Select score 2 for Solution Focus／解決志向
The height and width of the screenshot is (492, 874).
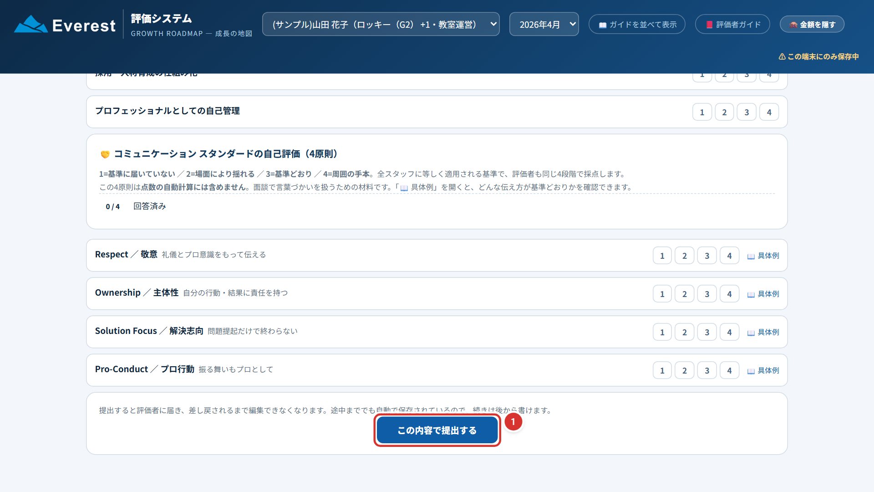[685, 332]
